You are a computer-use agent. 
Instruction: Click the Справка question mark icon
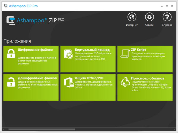tap(167, 17)
